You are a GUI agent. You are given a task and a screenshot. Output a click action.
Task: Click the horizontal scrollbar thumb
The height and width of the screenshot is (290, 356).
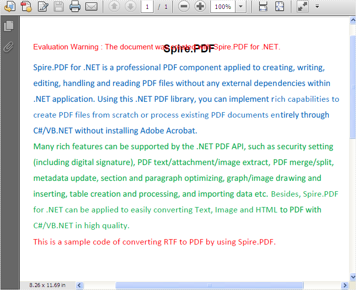coord(209,285)
